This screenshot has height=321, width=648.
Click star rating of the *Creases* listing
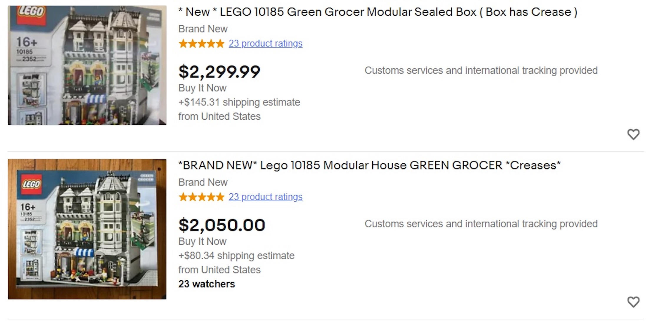click(201, 197)
